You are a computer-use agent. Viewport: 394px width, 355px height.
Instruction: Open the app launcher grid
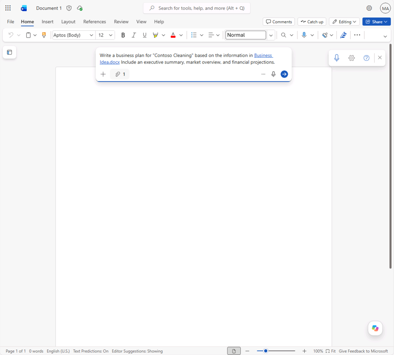tap(8, 8)
